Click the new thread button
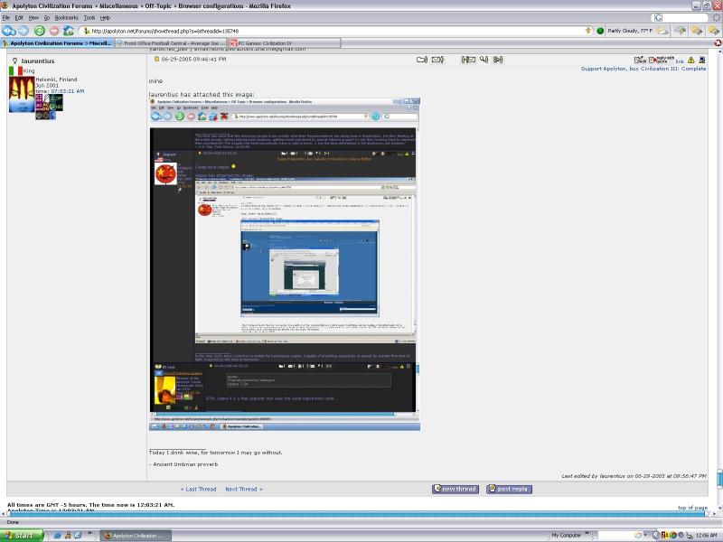The height and width of the screenshot is (542, 723). click(455, 489)
